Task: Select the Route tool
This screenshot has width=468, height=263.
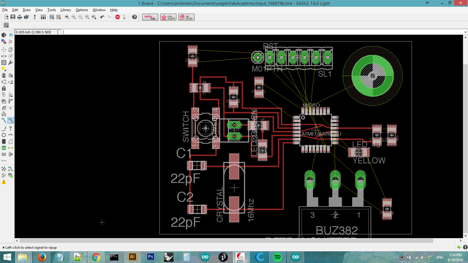Action: pos(4,120)
